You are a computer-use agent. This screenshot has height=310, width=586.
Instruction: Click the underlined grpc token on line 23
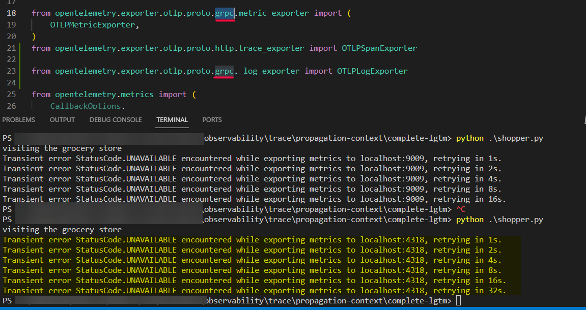[224, 71]
